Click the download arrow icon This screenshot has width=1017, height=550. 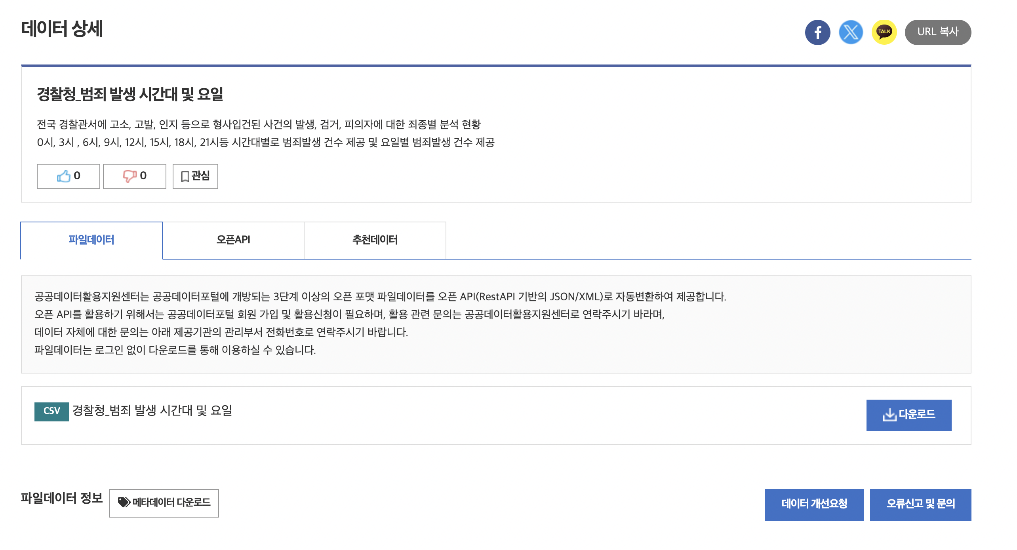pyautogui.click(x=889, y=415)
